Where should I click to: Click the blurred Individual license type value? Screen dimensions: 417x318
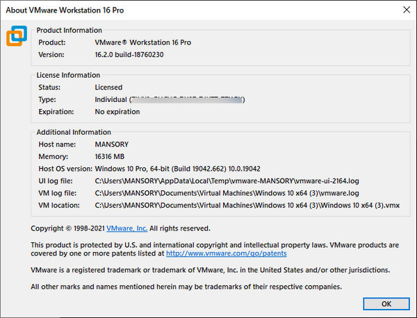170,99
